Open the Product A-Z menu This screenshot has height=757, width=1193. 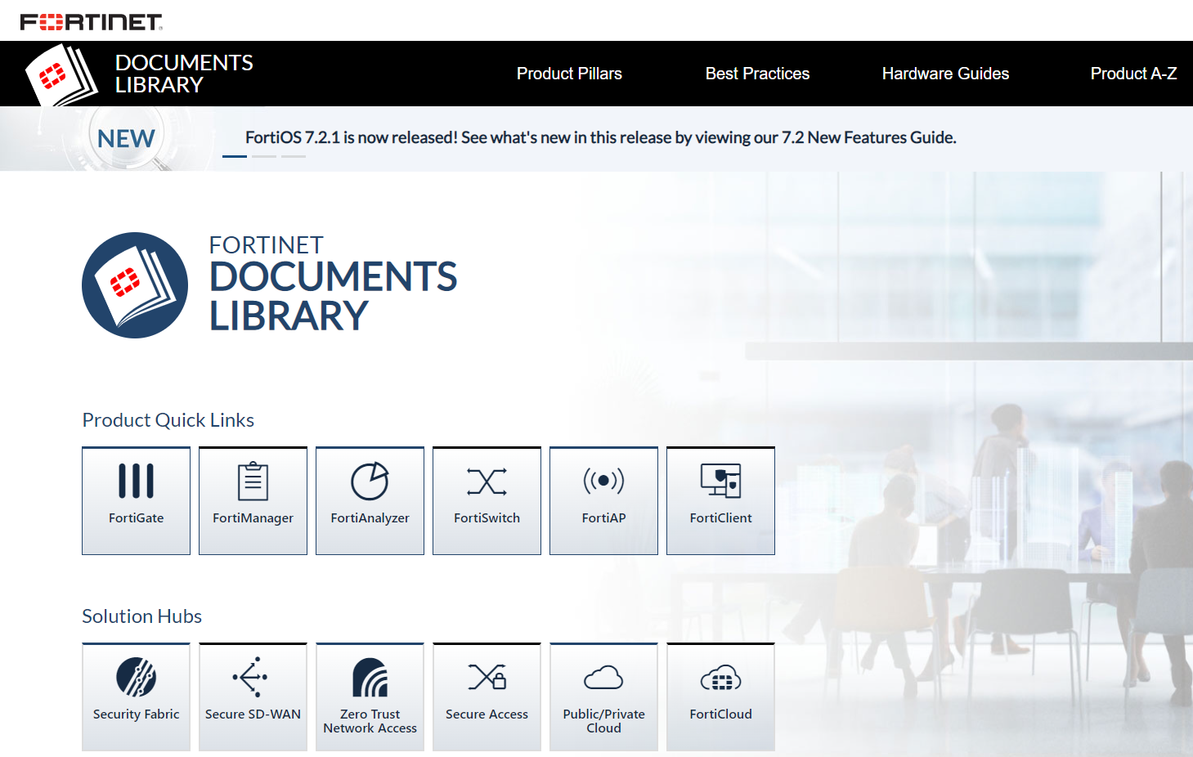tap(1133, 74)
